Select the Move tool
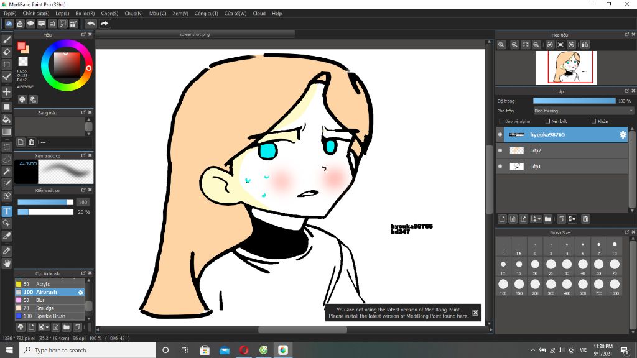The image size is (637, 358). click(x=6, y=92)
